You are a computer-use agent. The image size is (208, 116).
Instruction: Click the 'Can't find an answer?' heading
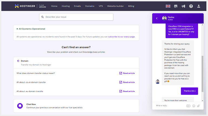76,47
